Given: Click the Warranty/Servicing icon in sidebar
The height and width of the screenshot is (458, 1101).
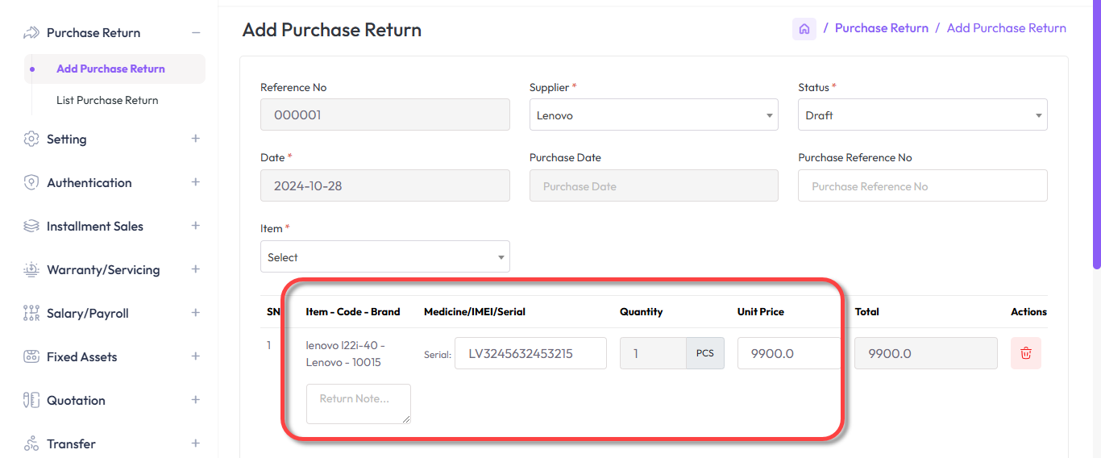Looking at the screenshot, I should [x=31, y=269].
